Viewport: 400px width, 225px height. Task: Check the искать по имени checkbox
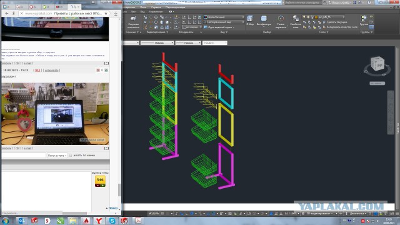(71, 155)
